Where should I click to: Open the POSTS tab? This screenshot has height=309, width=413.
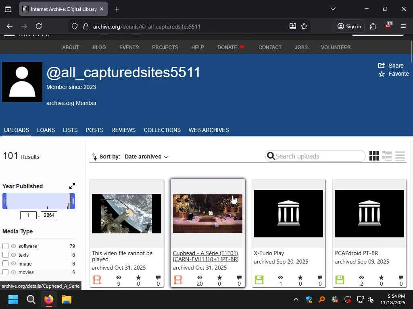point(94,130)
